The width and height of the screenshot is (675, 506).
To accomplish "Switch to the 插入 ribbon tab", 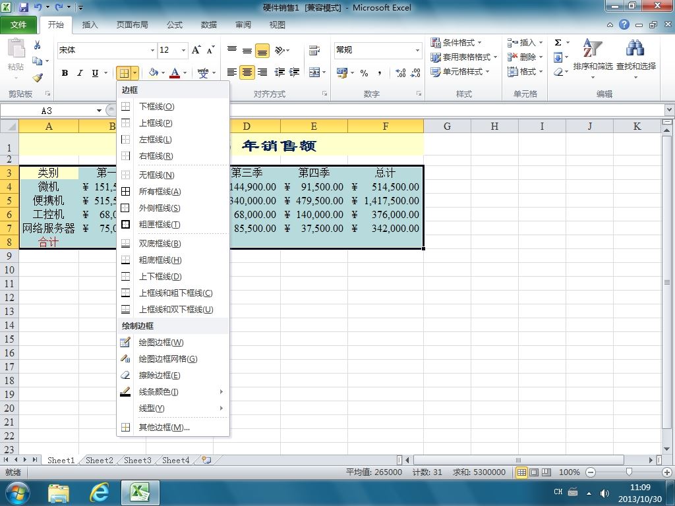I will pyautogui.click(x=90, y=25).
